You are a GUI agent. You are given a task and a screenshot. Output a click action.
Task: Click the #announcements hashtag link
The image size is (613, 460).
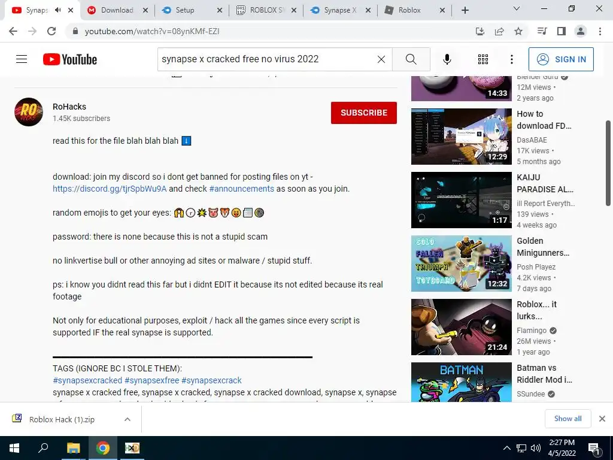pyautogui.click(x=242, y=189)
